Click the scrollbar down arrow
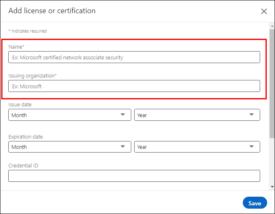The width and height of the screenshot is (275, 214). tap(272, 187)
